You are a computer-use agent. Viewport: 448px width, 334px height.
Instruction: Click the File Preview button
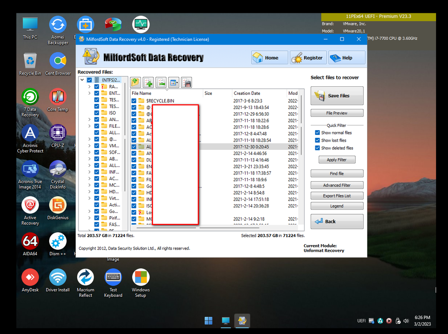point(337,113)
